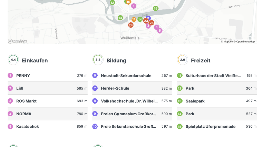Click map marker number 13
This screenshot has height=147, width=263.
pos(120,18)
